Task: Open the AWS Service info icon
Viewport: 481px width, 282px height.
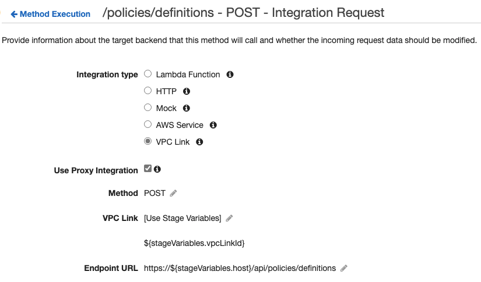Action: click(213, 125)
